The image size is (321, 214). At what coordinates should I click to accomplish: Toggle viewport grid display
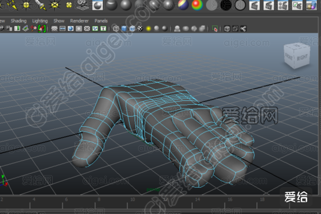(54, 29)
